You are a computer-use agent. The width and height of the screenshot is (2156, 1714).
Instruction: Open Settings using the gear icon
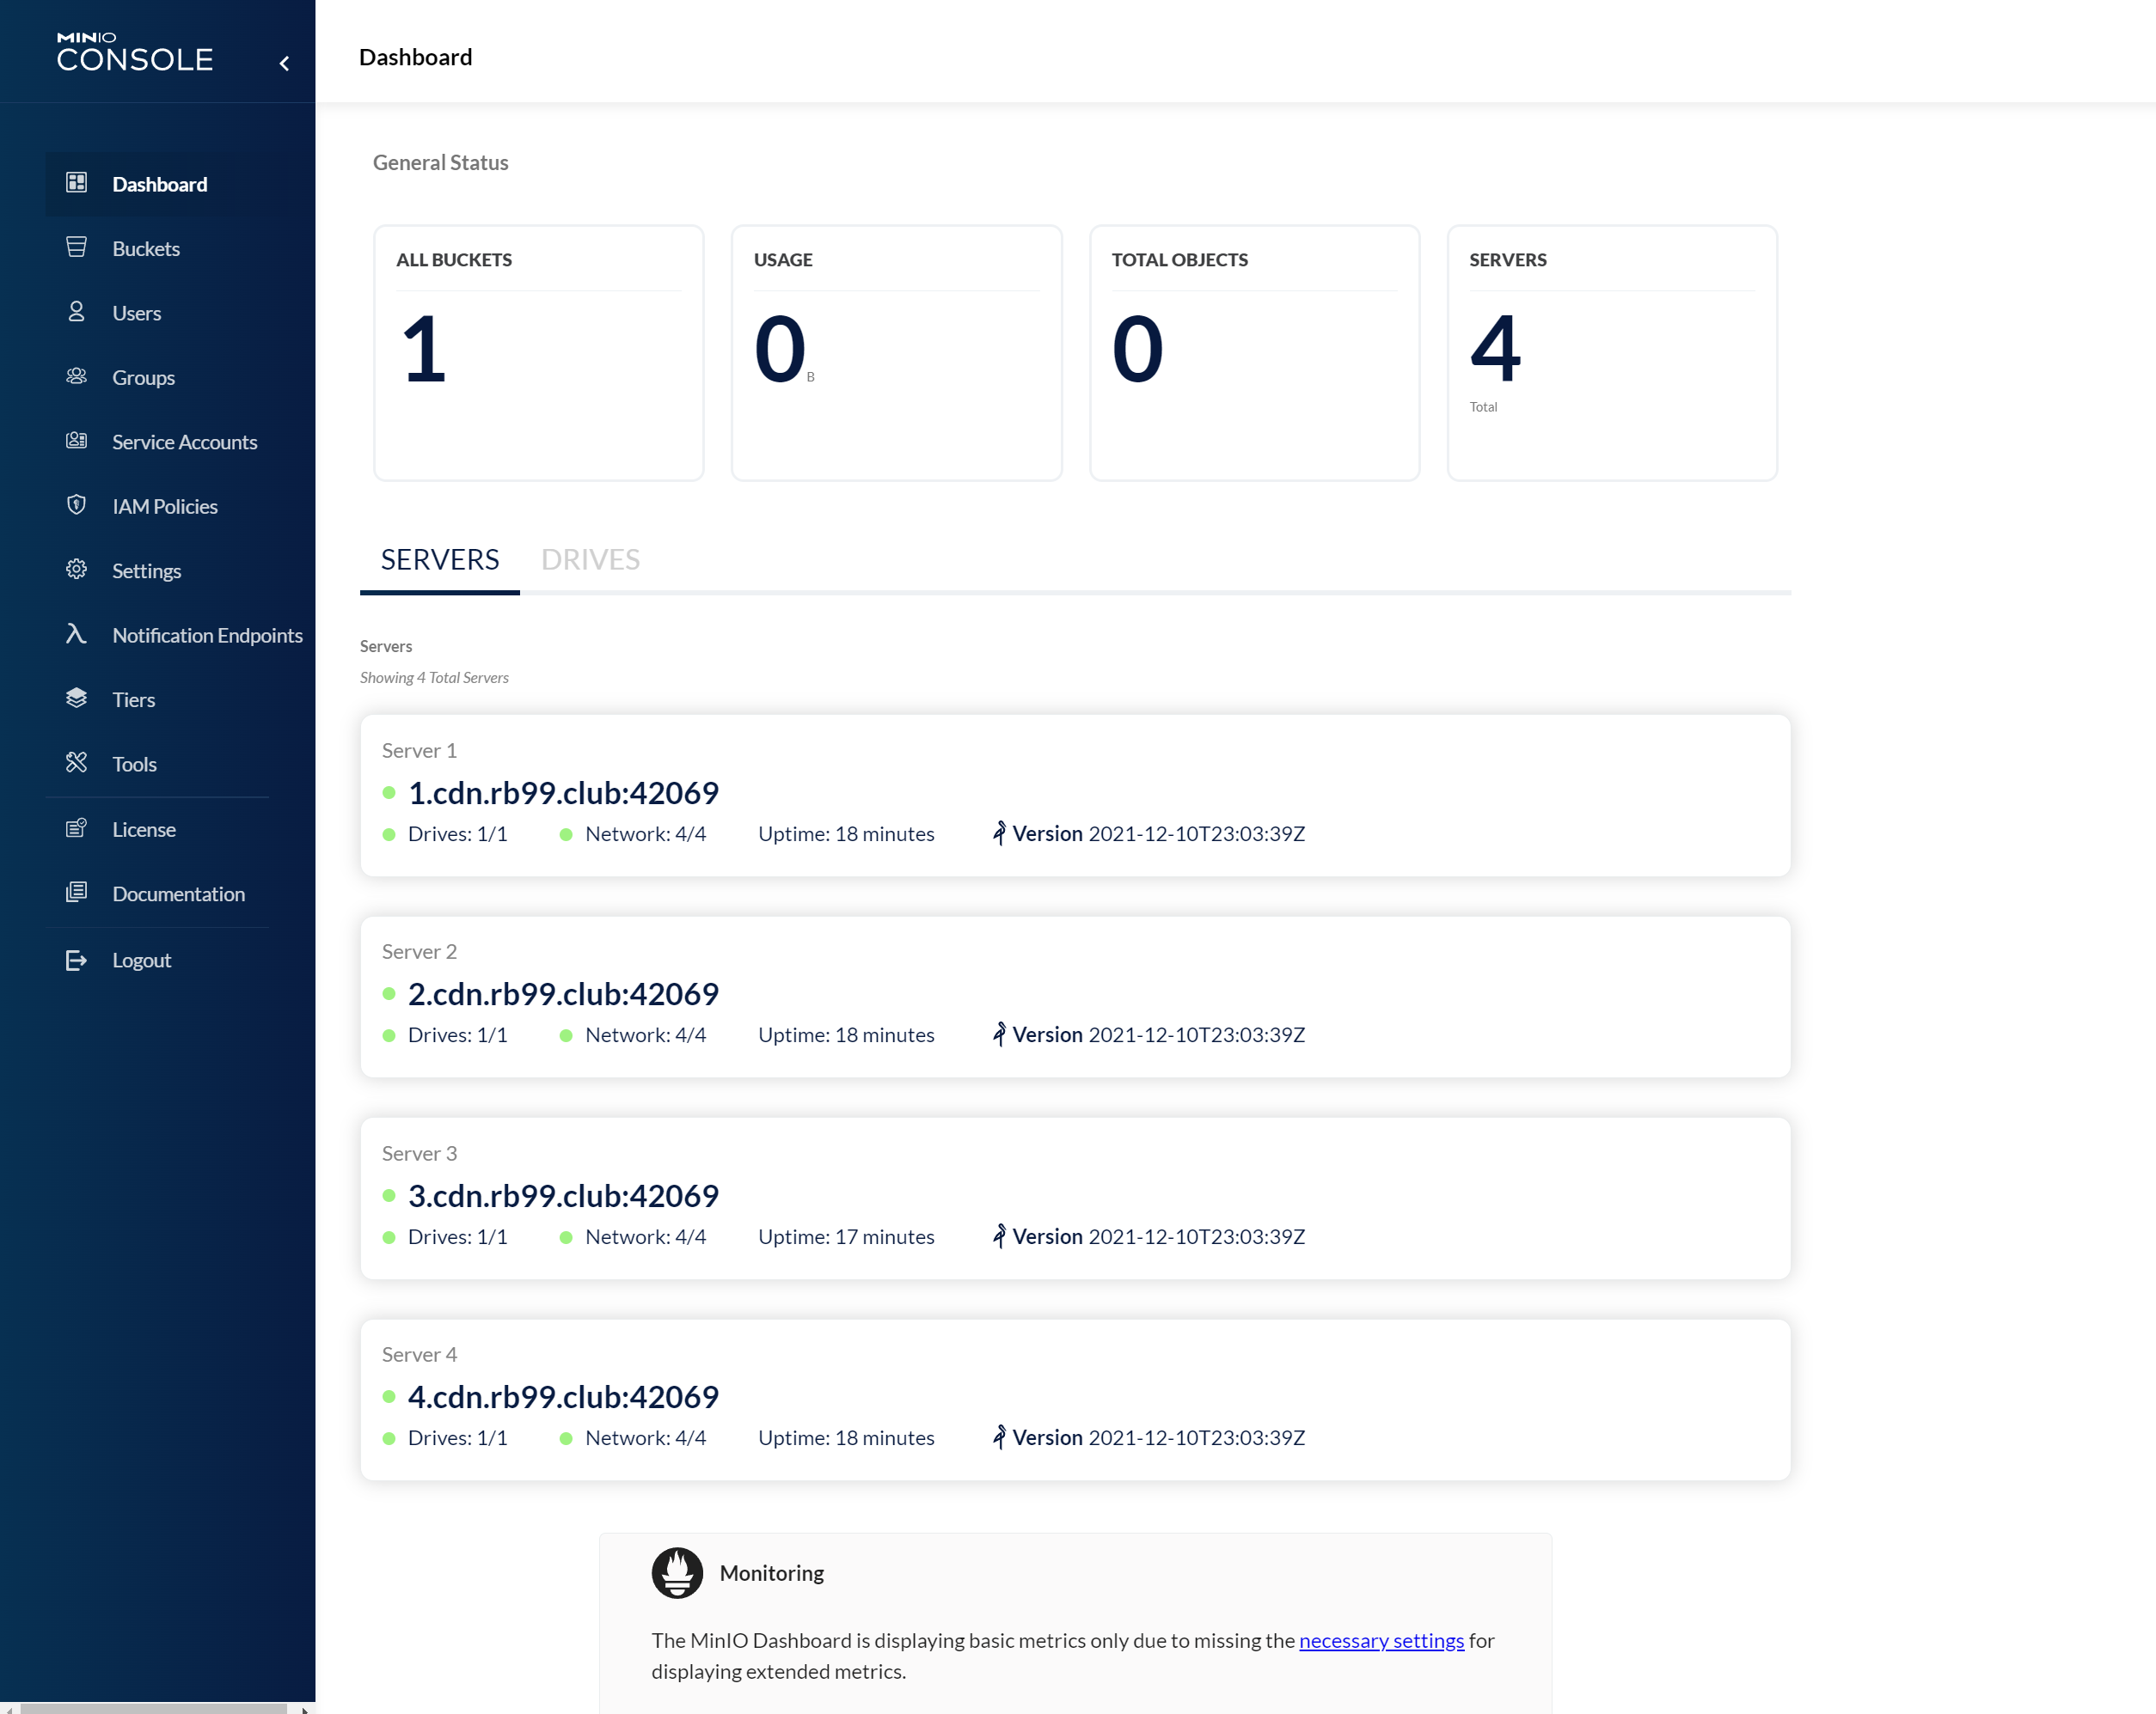click(77, 570)
